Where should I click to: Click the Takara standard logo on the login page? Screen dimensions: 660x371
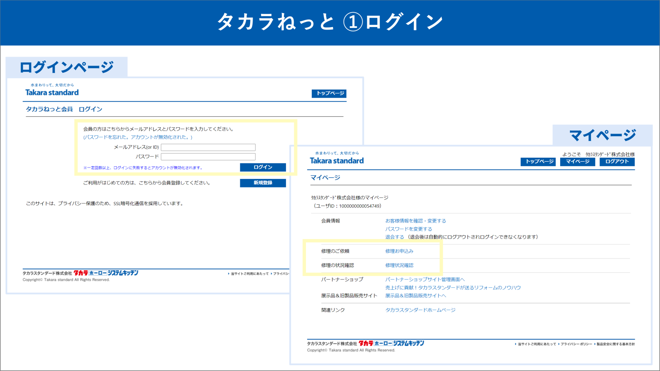pyautogui.click(x=52, y=90)
